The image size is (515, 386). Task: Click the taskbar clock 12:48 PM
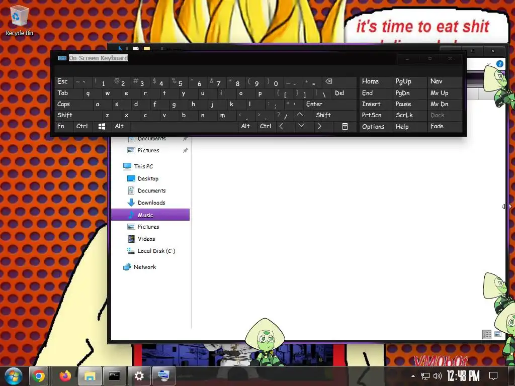pyautogui.click(x=463, y=376)
